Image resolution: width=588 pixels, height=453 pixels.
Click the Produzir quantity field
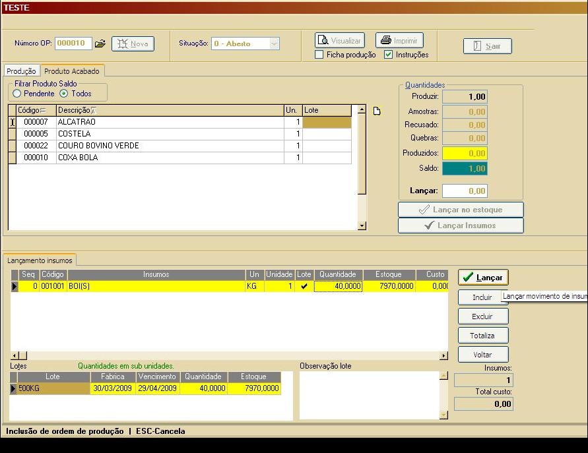(465, 97)
